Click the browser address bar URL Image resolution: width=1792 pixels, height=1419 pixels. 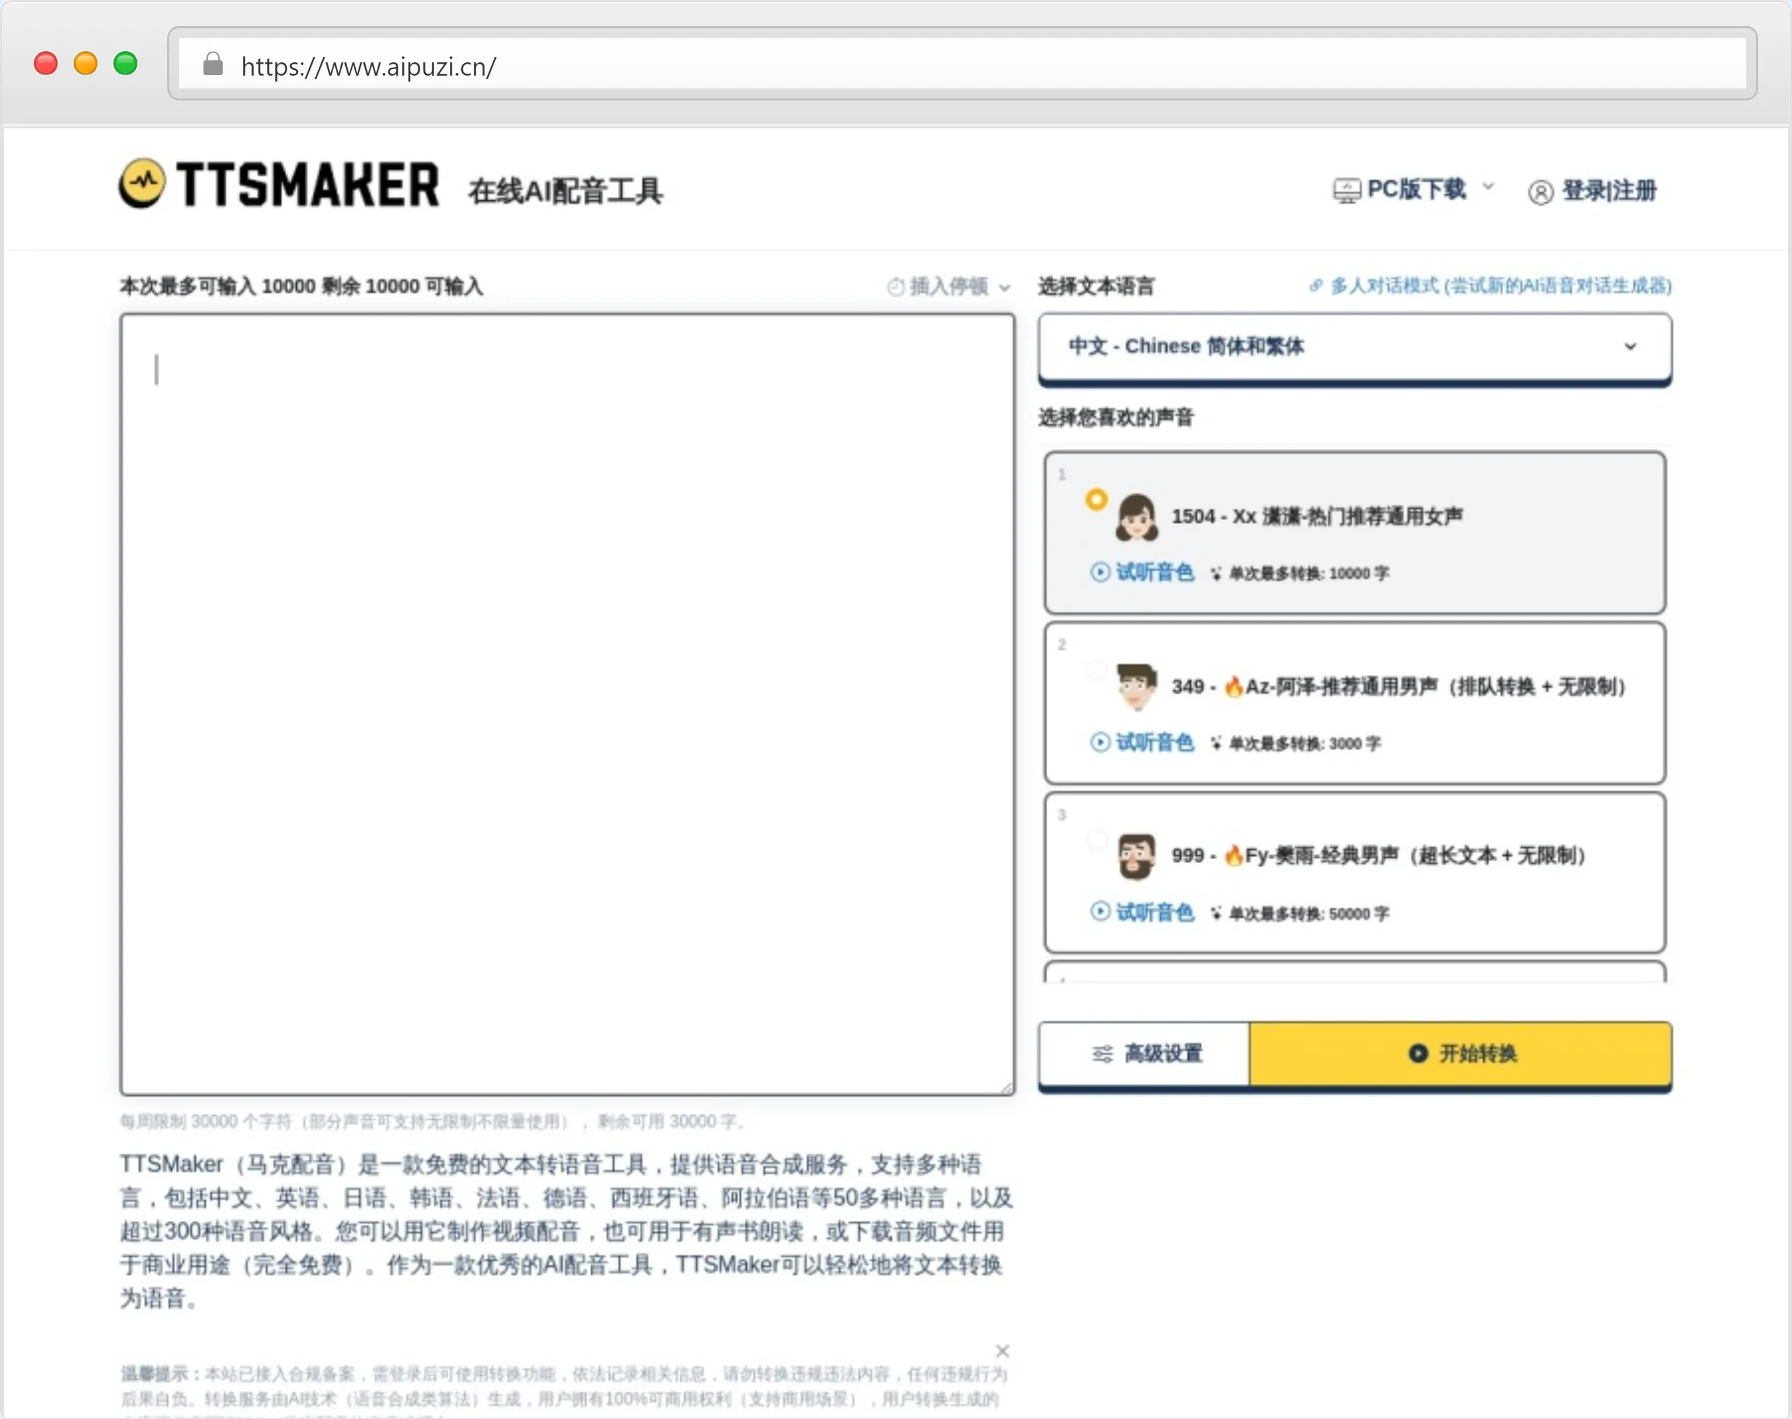[x=368, y=66]
